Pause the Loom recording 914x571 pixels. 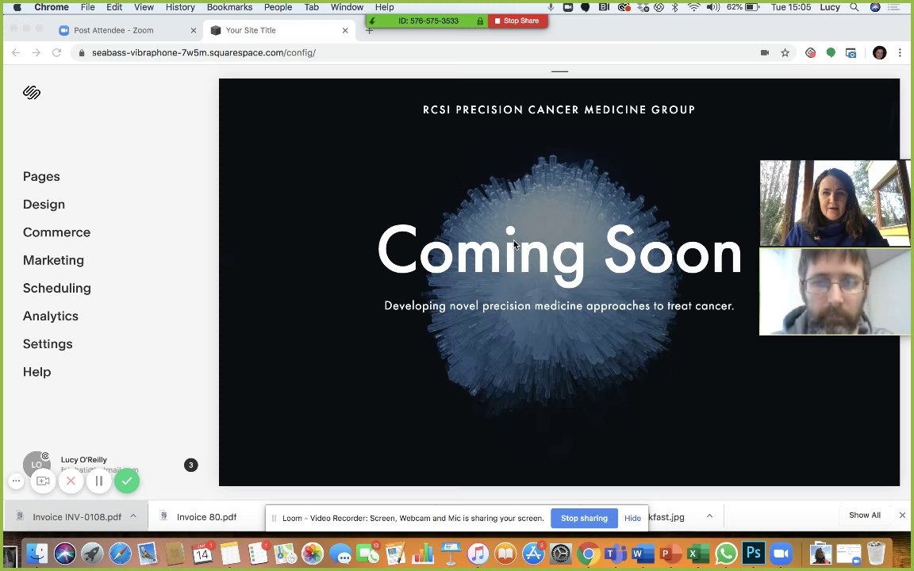99,481
